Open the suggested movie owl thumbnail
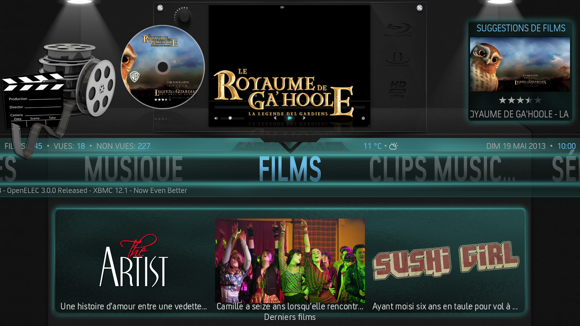580x326 pixels. (x=520, y=64)
